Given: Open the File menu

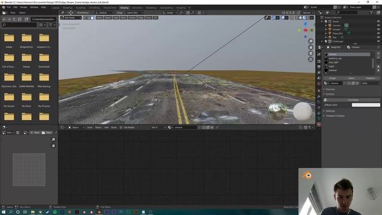Looking at the screenshot, I should 9,7.
